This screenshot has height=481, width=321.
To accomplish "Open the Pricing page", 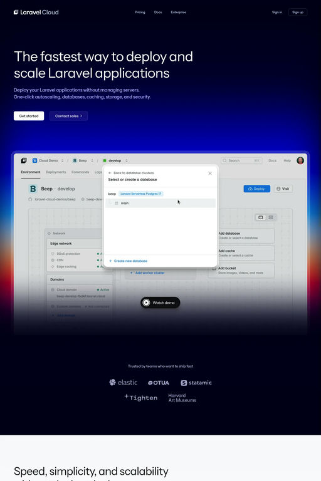I will click(140, 13).
